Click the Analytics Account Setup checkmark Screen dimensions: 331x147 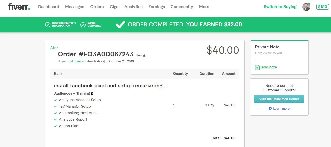tap(55, 100)
